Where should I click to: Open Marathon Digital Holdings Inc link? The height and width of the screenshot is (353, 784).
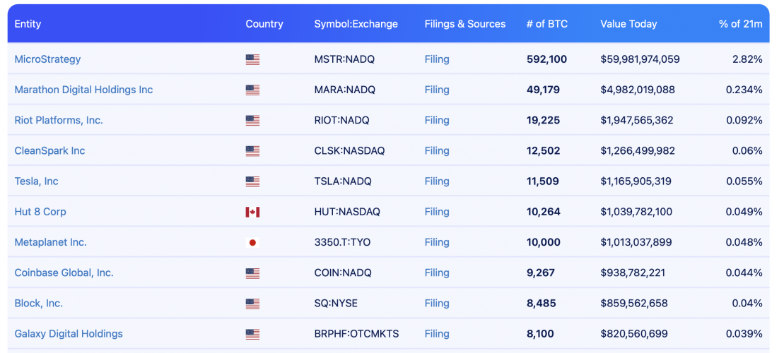coord(83,90)
